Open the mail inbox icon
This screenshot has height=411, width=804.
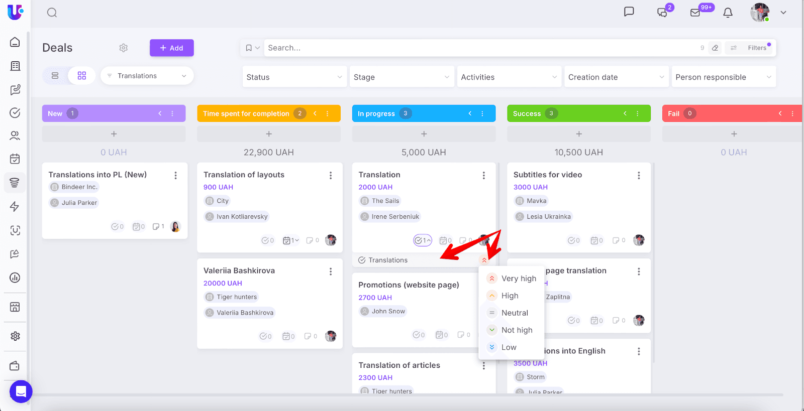[695, 13]
